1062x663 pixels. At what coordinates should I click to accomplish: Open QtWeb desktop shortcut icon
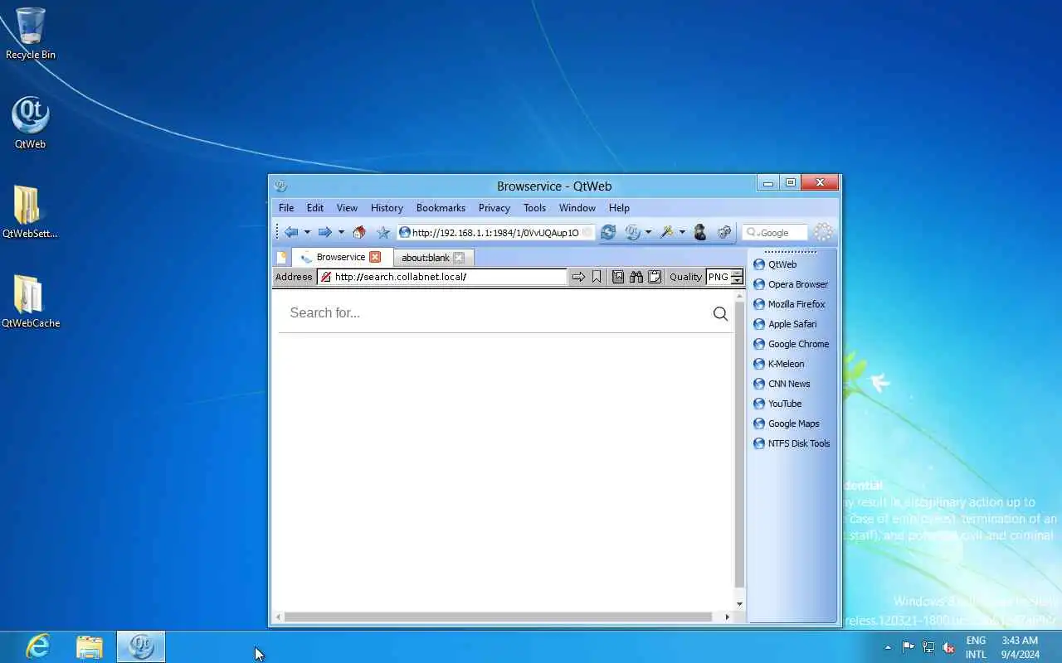tap(31, 123)
